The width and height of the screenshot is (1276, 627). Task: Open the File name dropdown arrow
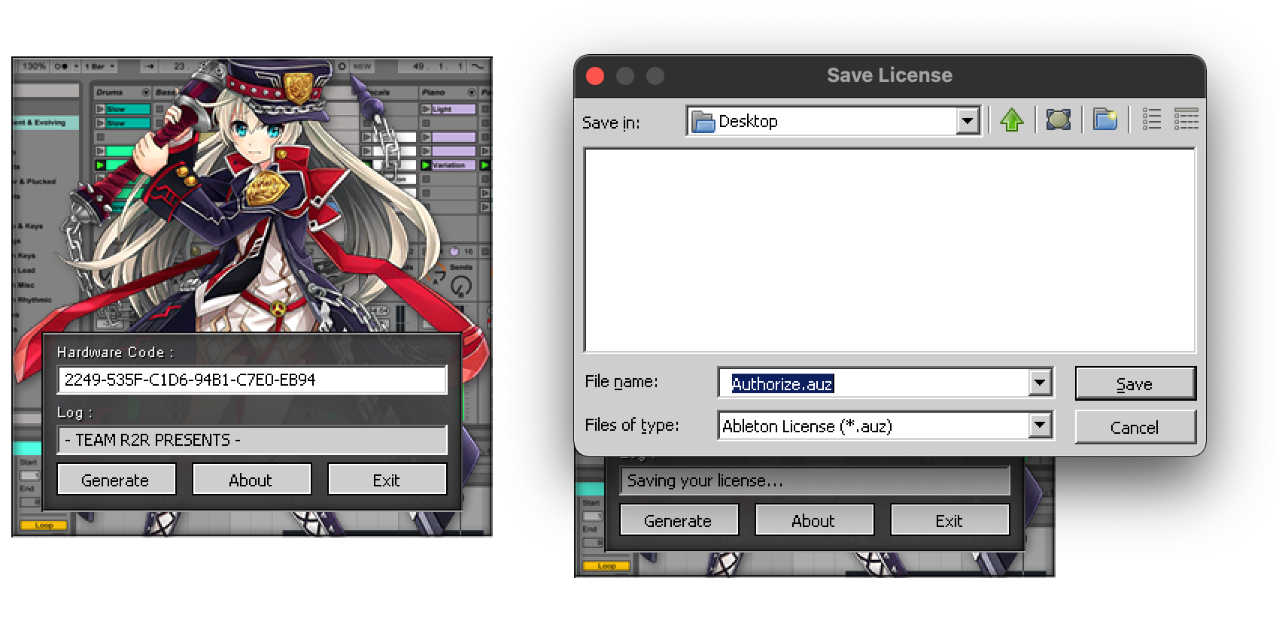tap(1040, 383)
